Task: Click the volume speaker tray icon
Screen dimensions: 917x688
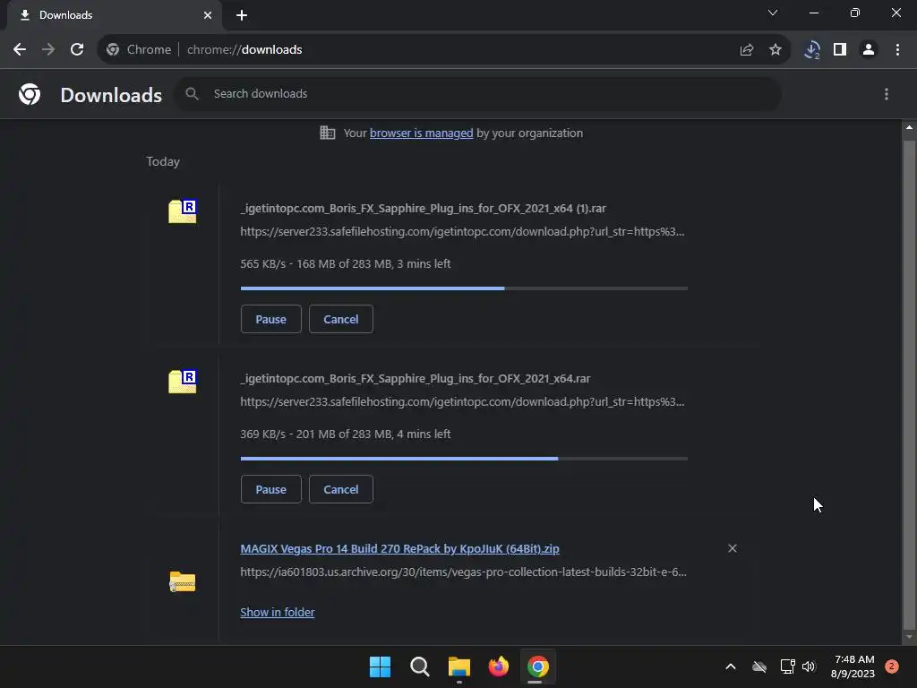Action: point(809,666)
